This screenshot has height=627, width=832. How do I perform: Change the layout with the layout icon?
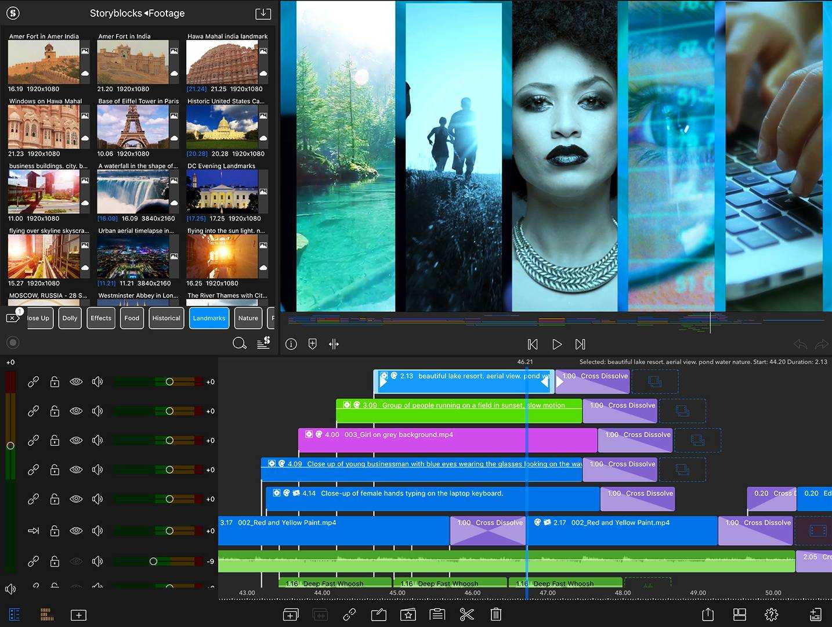[x=739, y=614]
